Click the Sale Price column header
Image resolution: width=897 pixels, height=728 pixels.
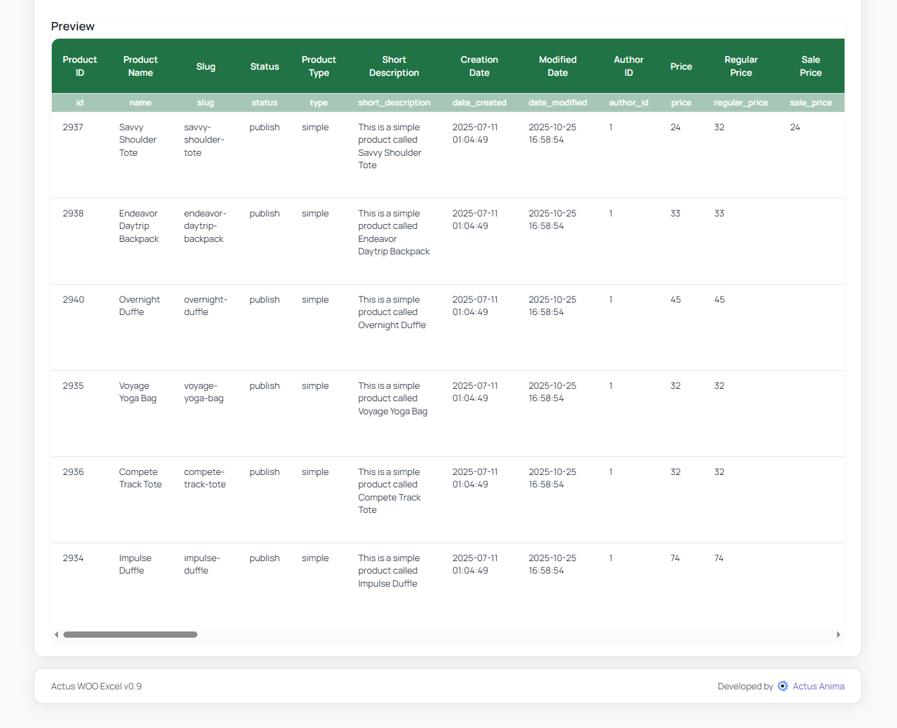pos(810,66)
